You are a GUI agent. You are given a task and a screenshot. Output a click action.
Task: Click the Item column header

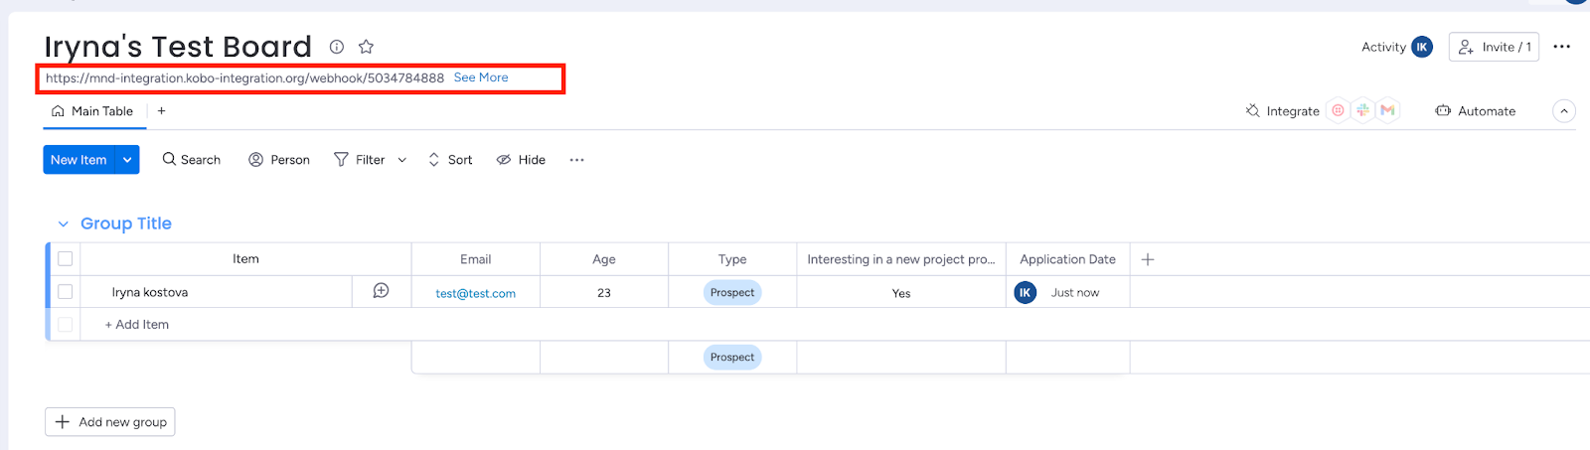pyautogui.click(x=245, y=259)
